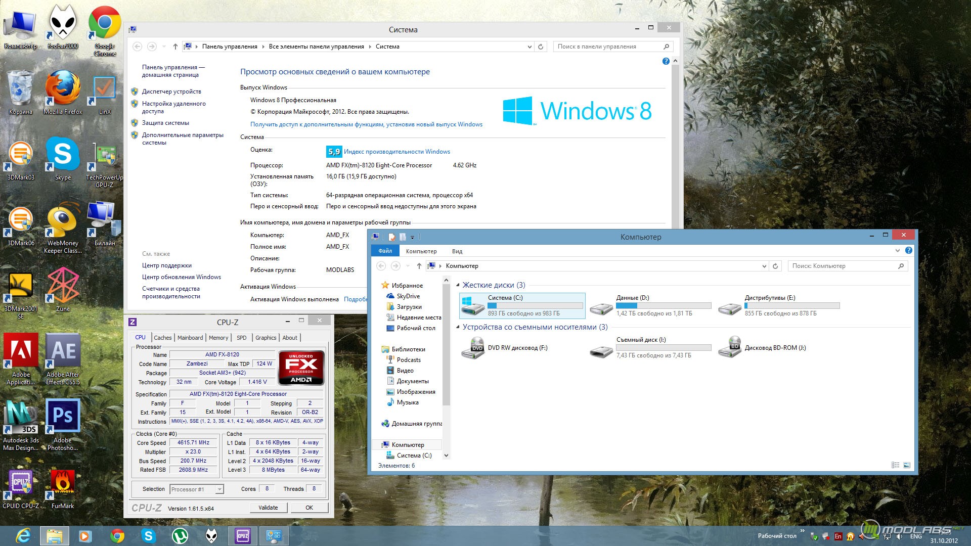Open Zune desktop shortcut
This screenshot has width=971, height=546.
point(63,290)
